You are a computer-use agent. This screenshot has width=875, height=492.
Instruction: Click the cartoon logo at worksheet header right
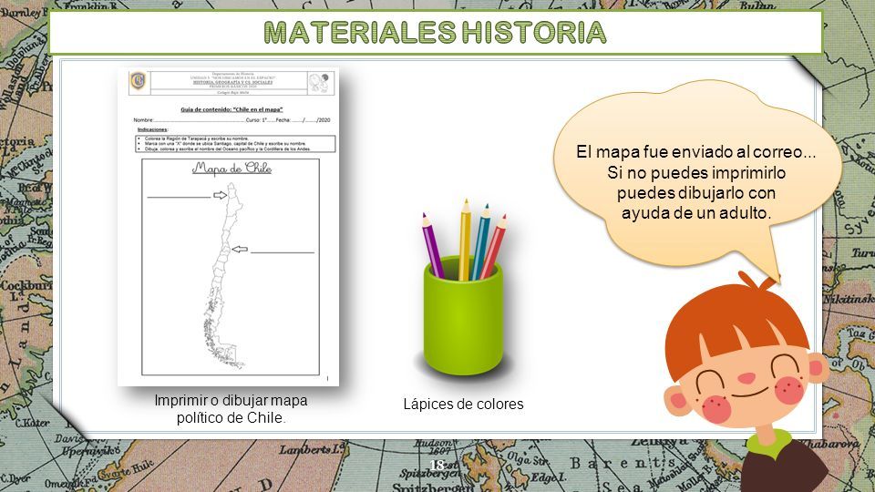320,83
